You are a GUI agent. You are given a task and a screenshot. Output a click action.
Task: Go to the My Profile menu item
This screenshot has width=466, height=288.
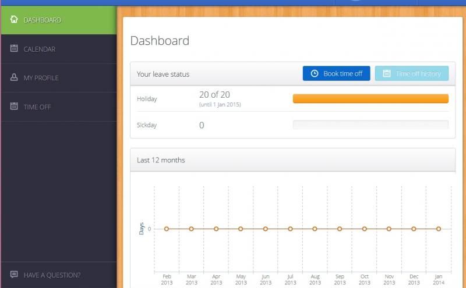pos(59,78)
